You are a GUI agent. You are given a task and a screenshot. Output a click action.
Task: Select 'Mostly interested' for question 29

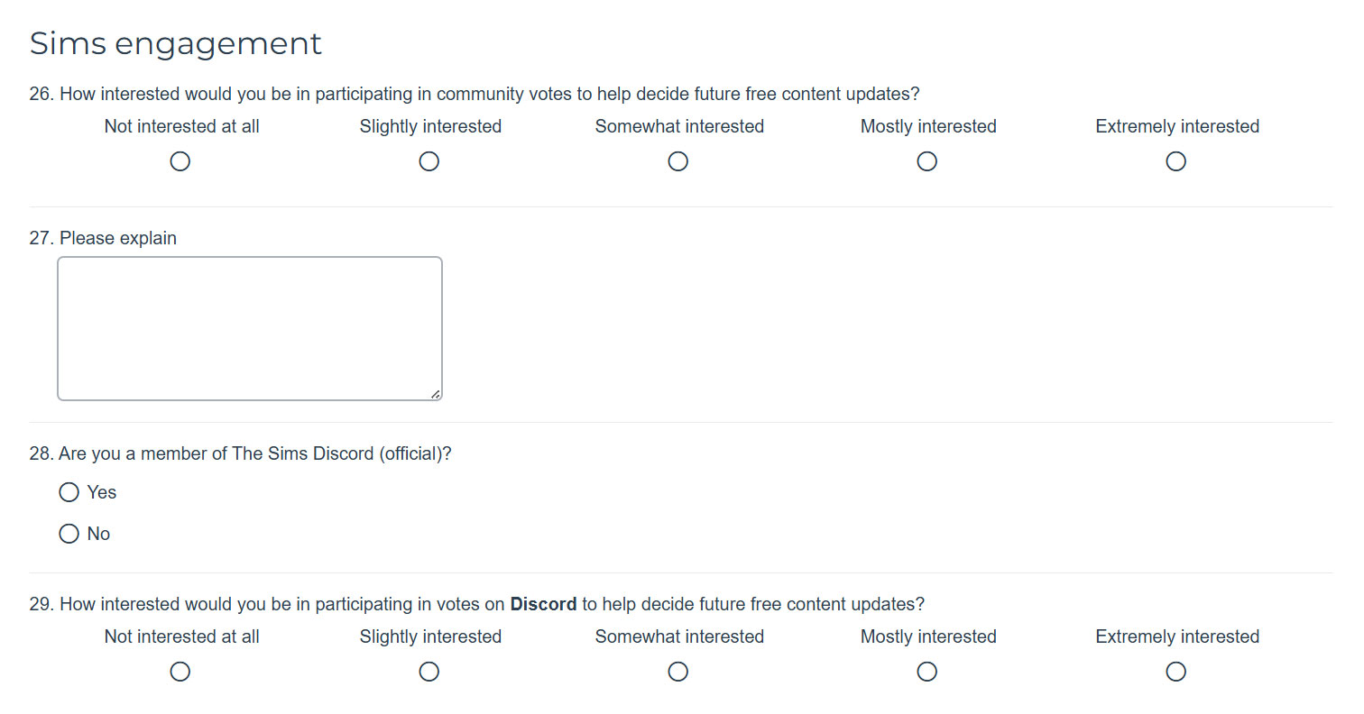point(927,672)
